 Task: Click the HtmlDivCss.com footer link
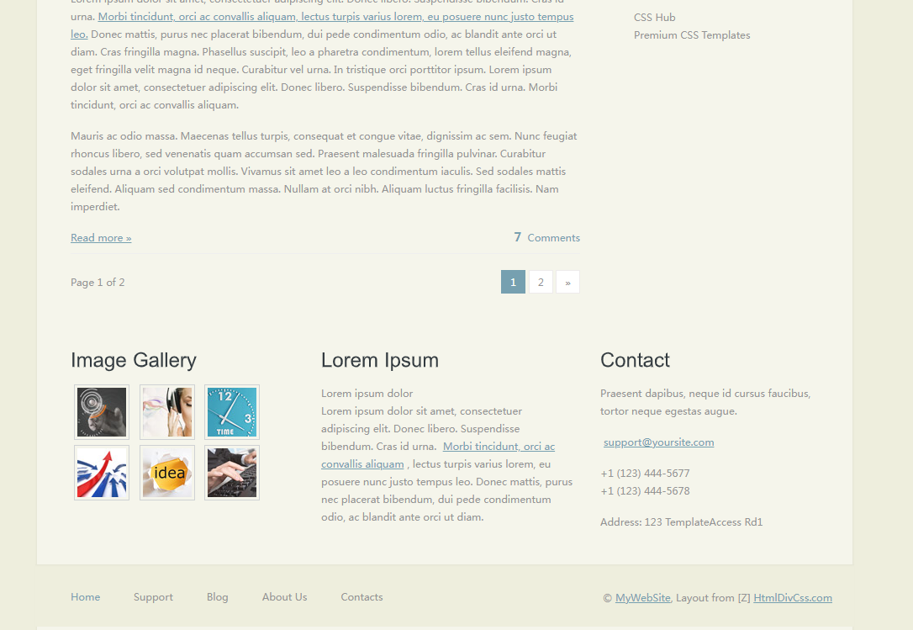click(x=792, y=598)
